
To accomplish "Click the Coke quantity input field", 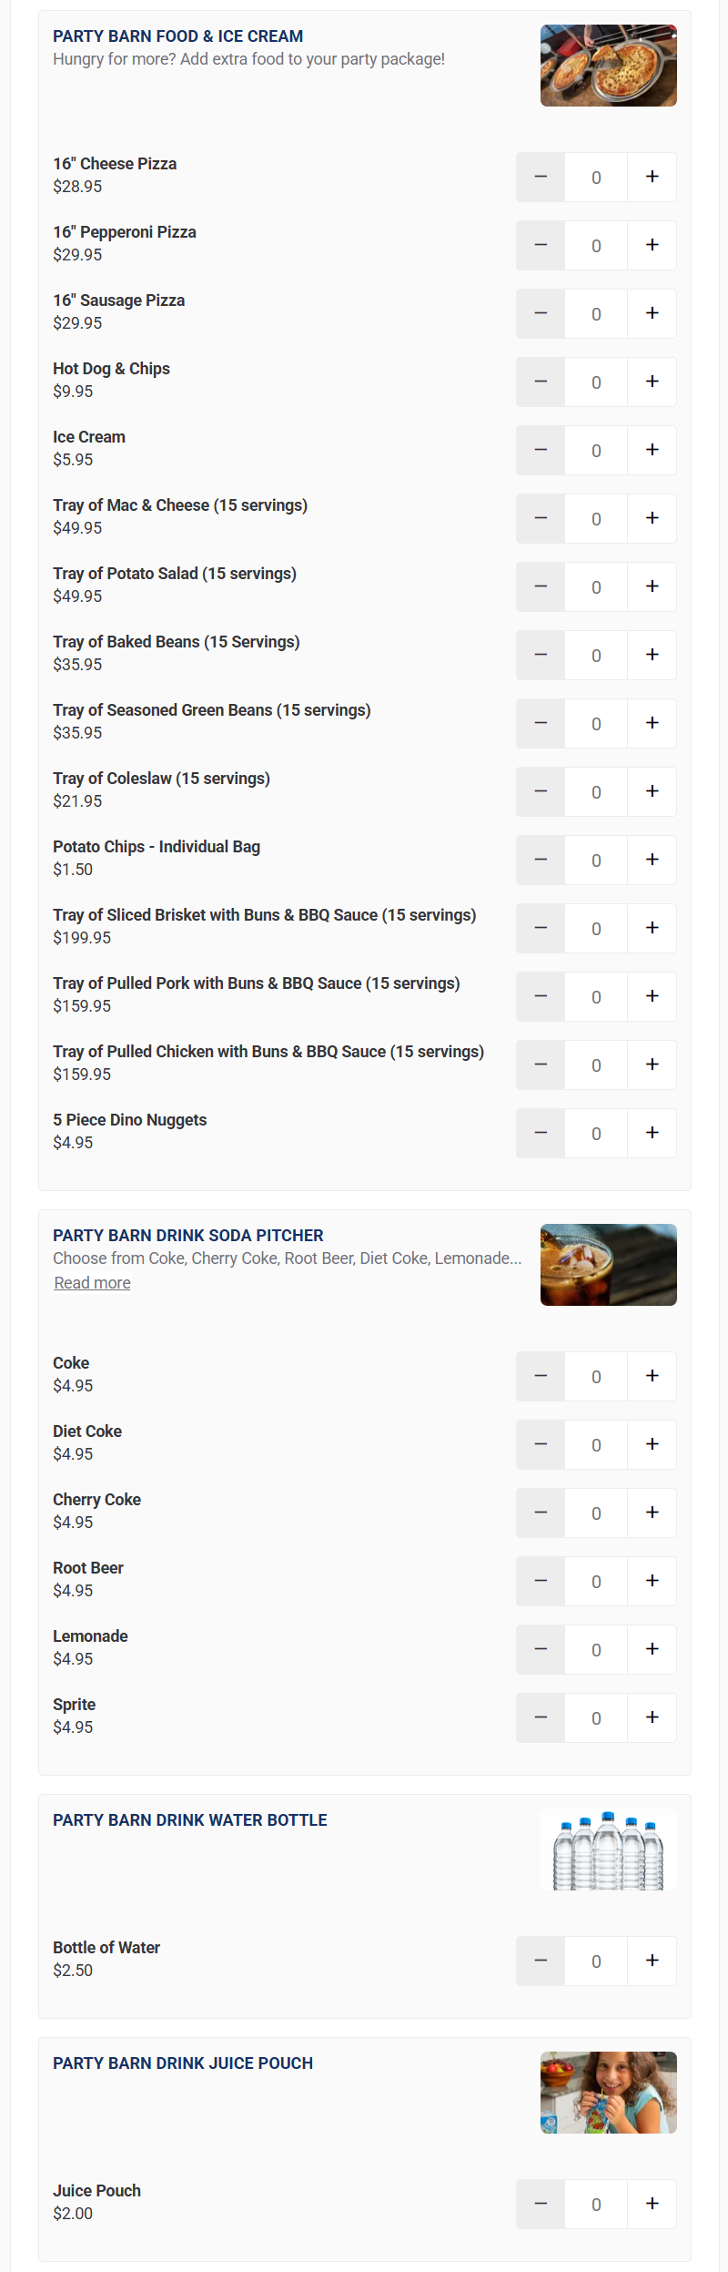I will coord(596,1376).
